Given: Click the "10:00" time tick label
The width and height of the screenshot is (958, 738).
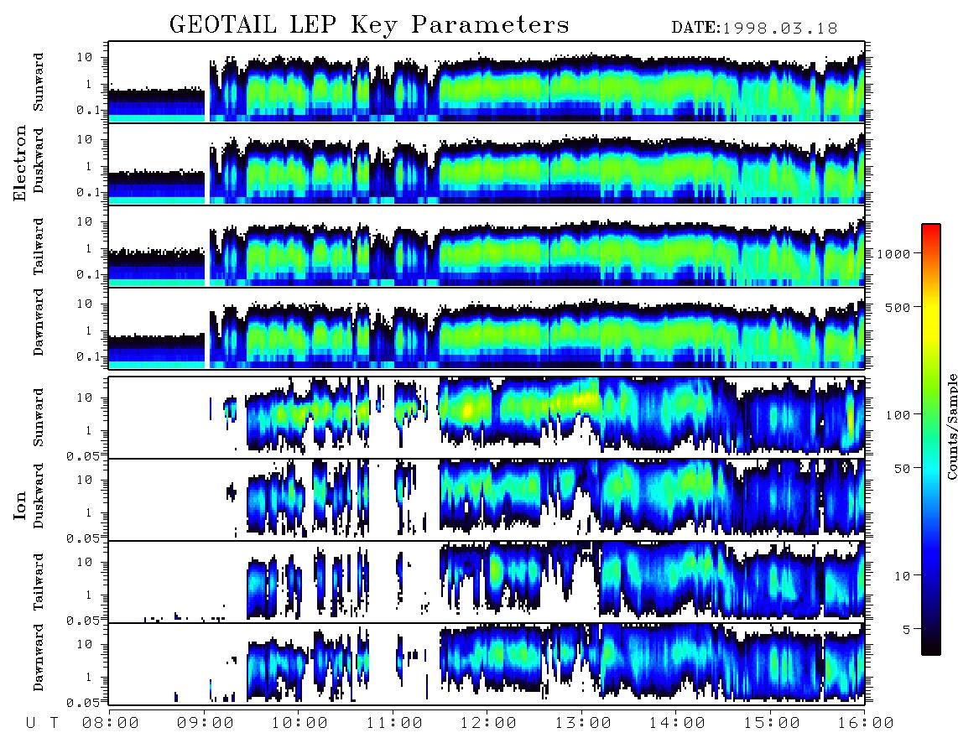Looking at the screenshot, I should [x=299, y=723].
